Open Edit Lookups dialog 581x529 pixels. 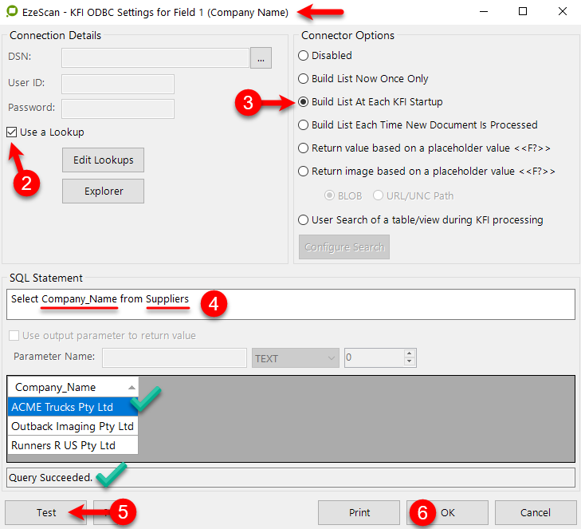pos(103,160)
